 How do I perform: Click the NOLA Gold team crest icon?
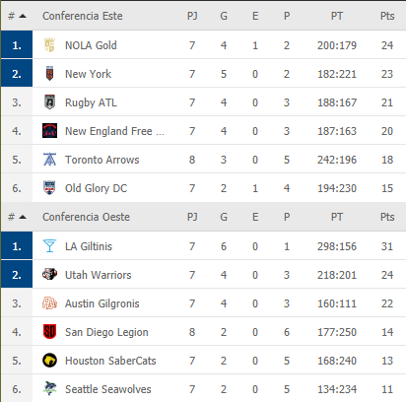coord(49,45)
